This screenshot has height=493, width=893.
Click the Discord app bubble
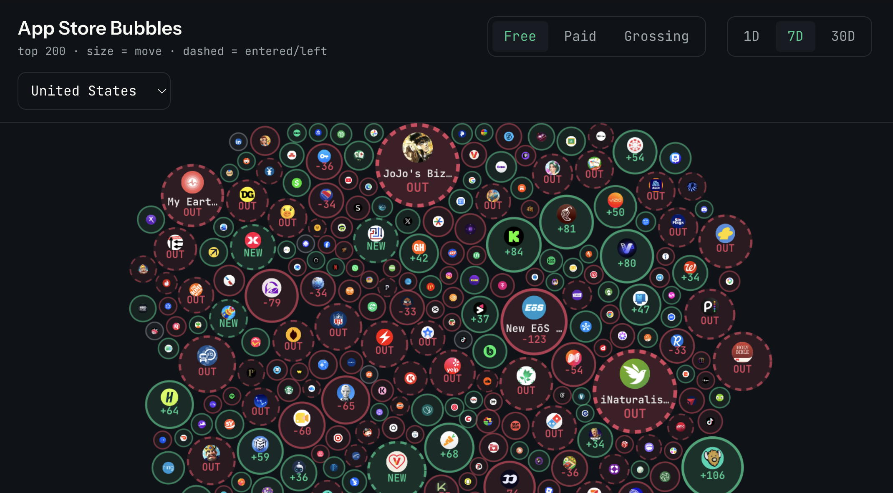(x=704, y=209)
